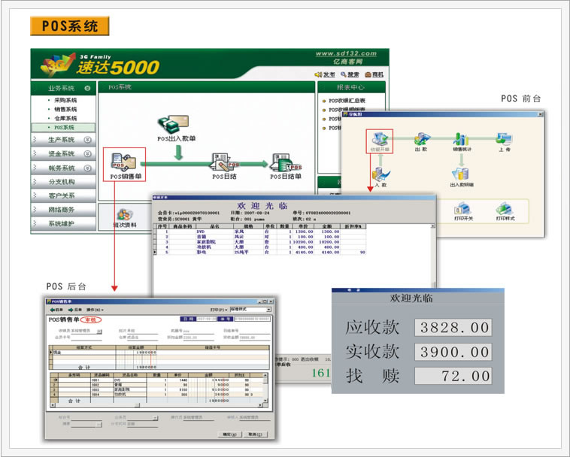Open the 打印样式 printer icon

[x=505, y=210]
